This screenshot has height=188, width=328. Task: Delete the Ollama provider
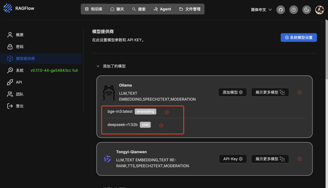click(299, 92)
